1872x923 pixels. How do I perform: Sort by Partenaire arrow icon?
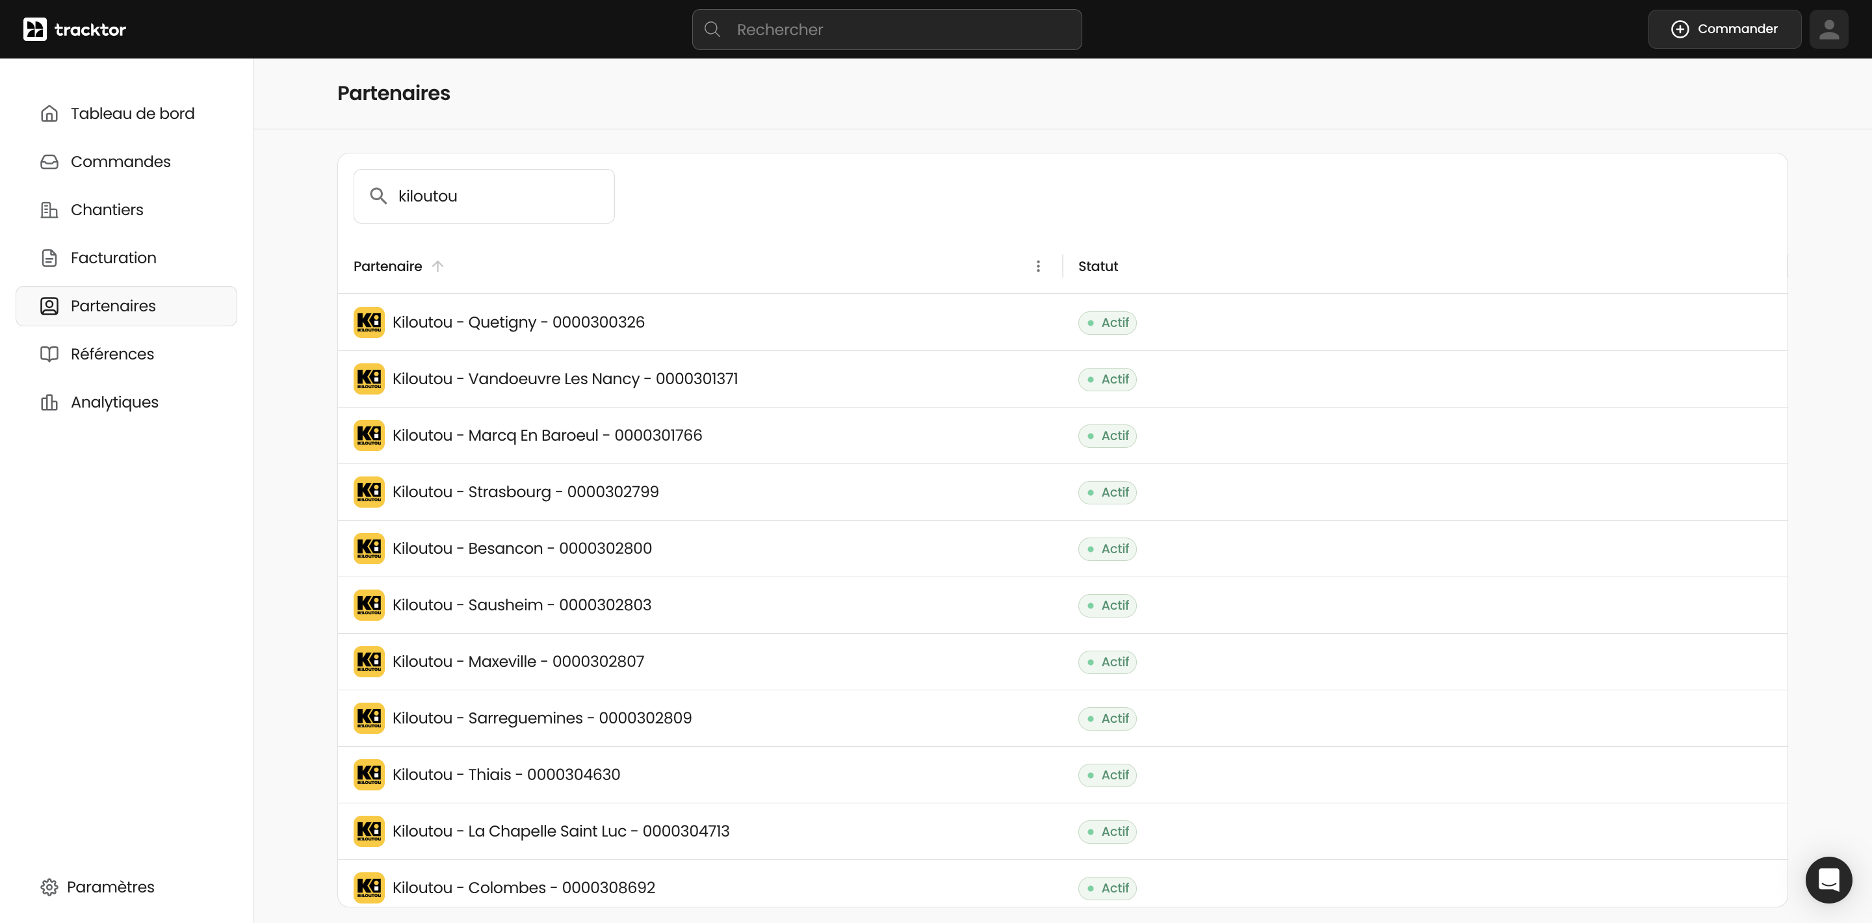coord(437,266)
